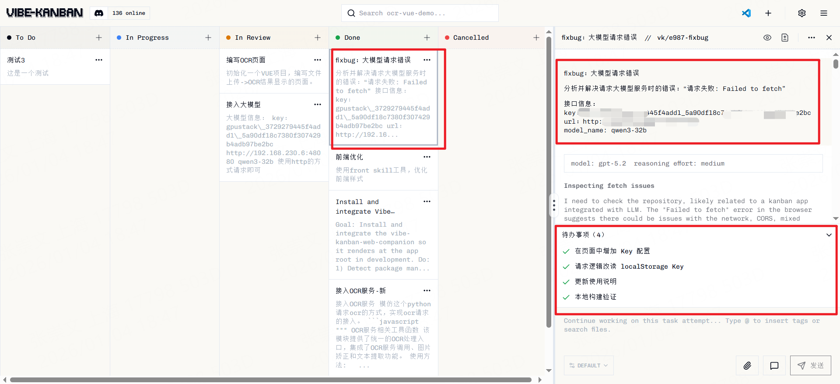Open the 测试3 task card

[55, 66]
